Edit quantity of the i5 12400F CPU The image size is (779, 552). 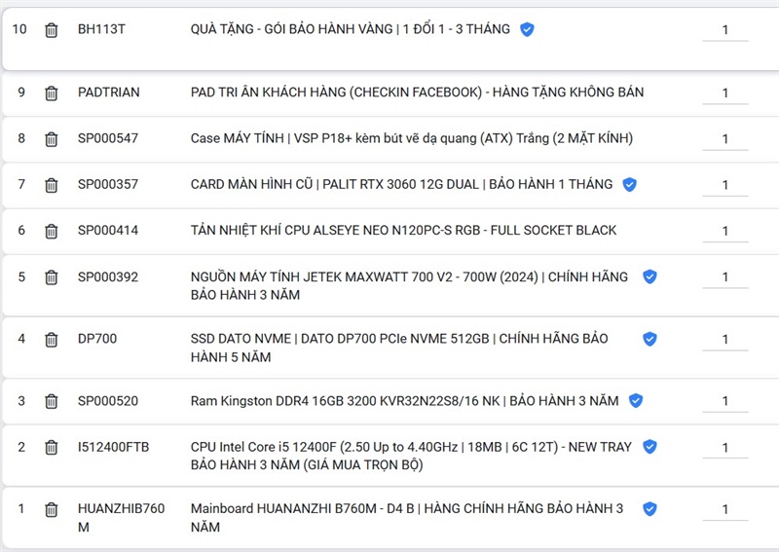[725, 448]
